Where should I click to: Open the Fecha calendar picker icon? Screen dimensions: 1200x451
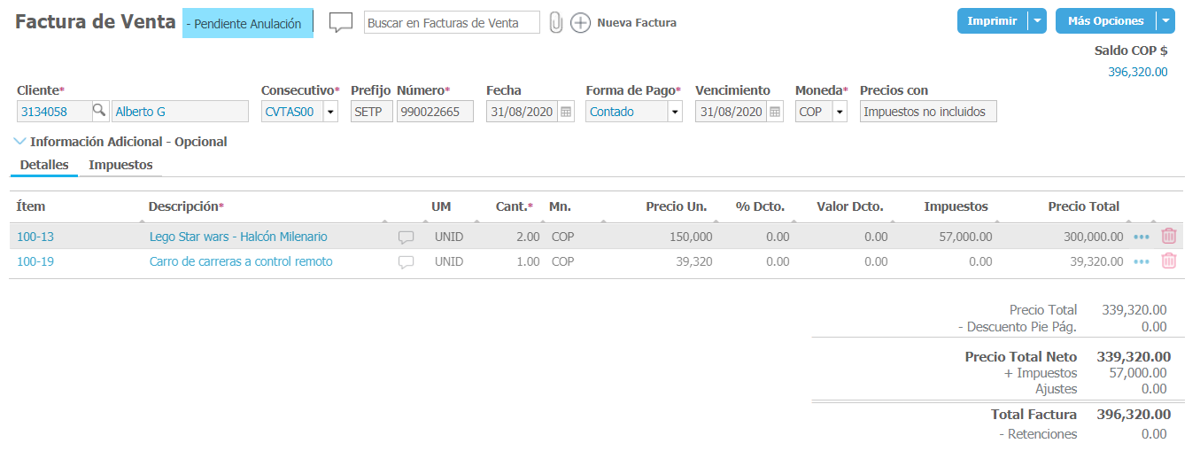(567, 112)
